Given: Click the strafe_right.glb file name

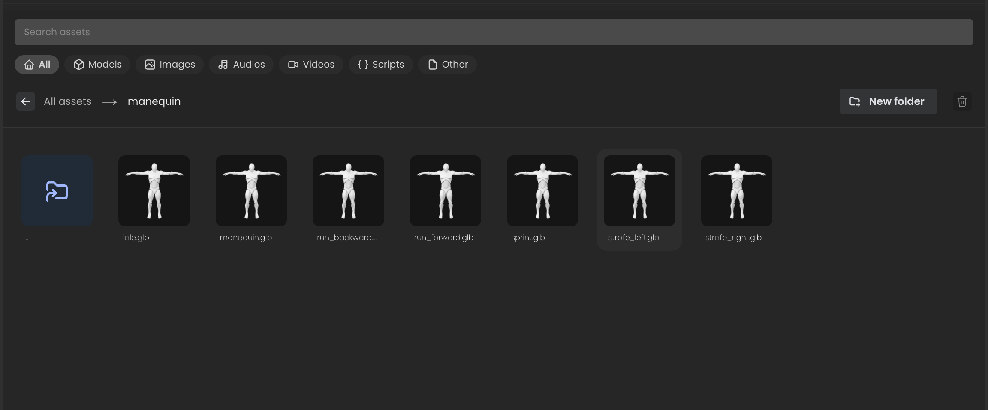Looking at the screenshot, I should click(733, 238).
